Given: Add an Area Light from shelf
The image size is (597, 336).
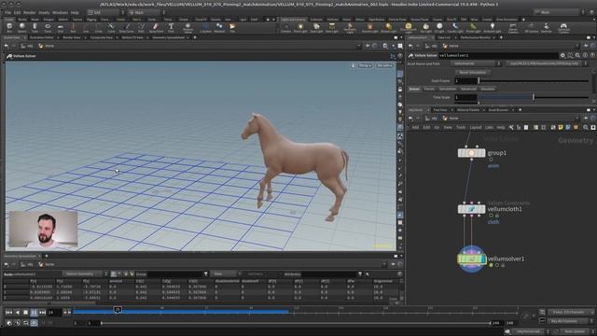Looking at the screenshot, I should pyautogui.click(x=332, y=27).
